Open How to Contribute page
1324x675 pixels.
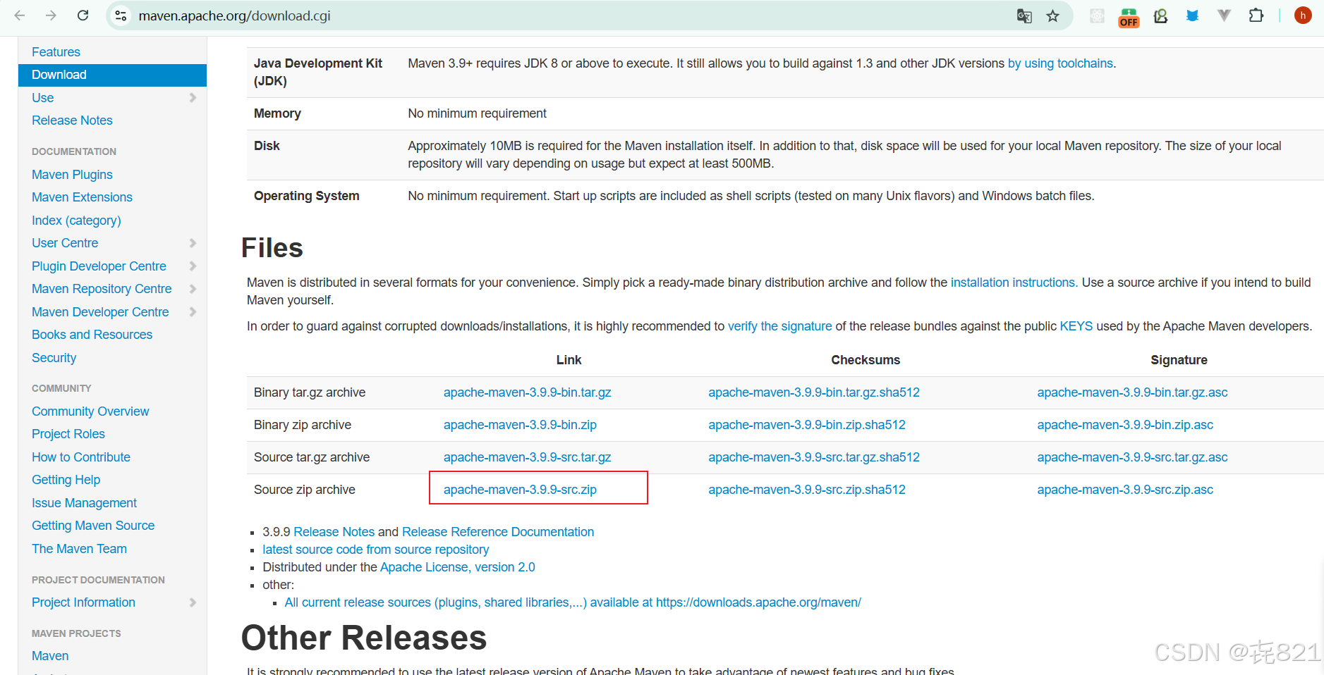coord(81,457)
